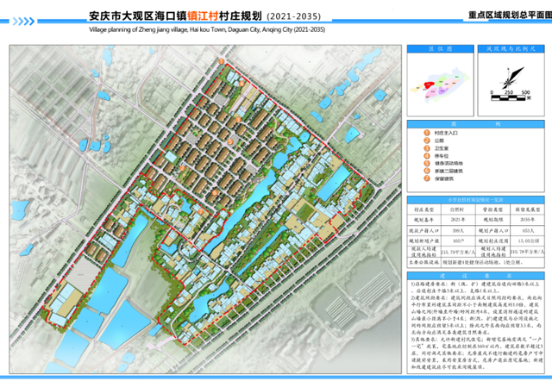
Task: Click the '105户' table cell
Action: tap(458, 241)
